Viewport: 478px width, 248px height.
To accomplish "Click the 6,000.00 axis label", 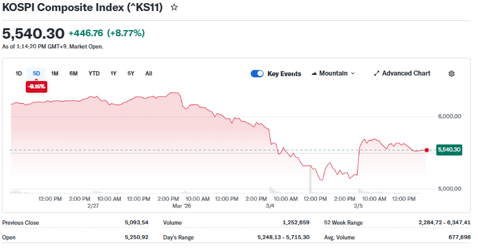I will [x=449, y=117].
